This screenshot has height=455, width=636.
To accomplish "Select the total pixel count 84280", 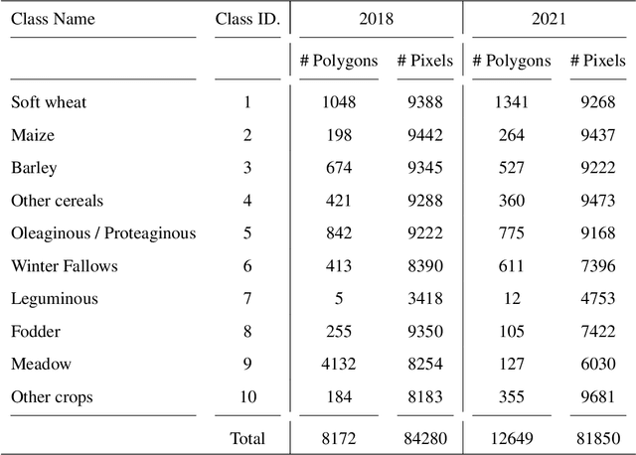I will [425, 437].
